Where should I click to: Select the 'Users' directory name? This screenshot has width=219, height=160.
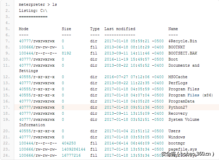click(174, 131)
